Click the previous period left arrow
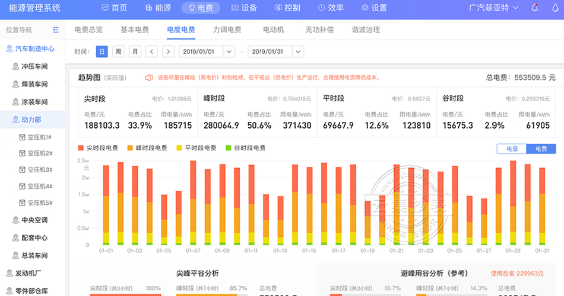This screenshot has width=564, height=296. (x=152, y=52)
